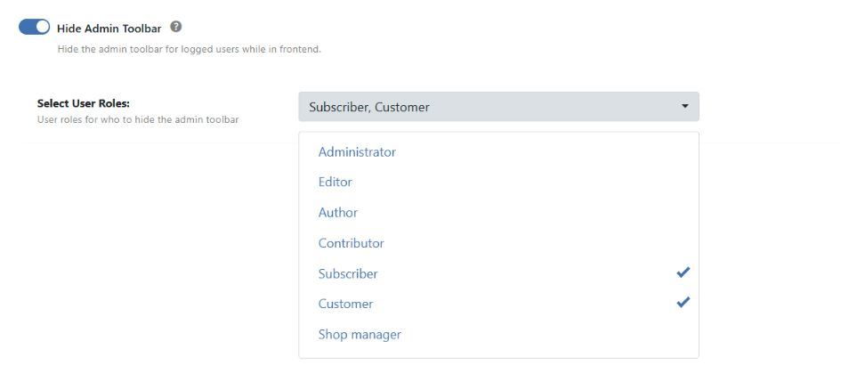Click the checkmark beside Customer

[x=683, y=303]
